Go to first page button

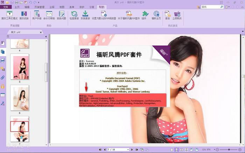tap(100, 149)
